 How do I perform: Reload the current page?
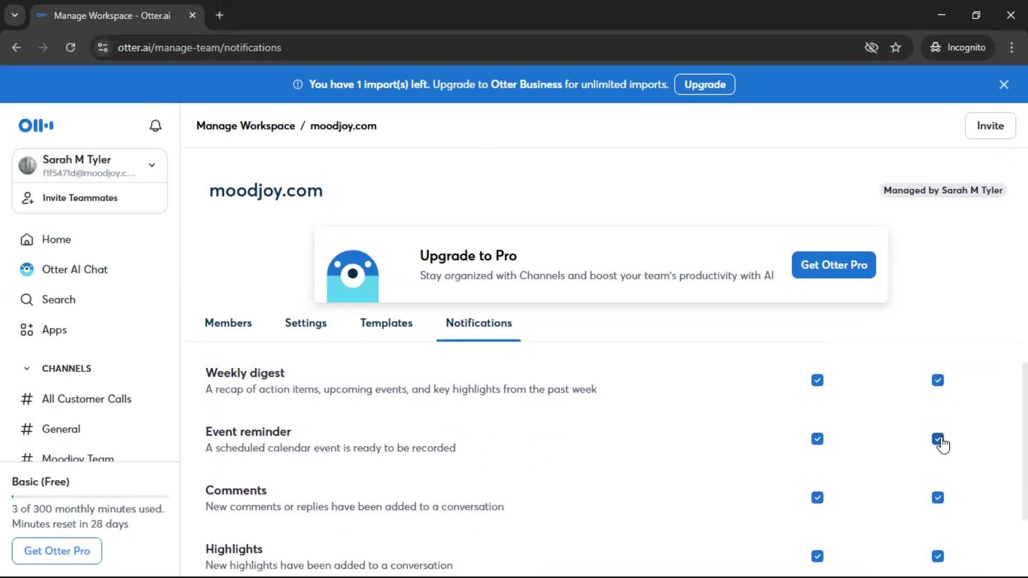pos(70,48)
